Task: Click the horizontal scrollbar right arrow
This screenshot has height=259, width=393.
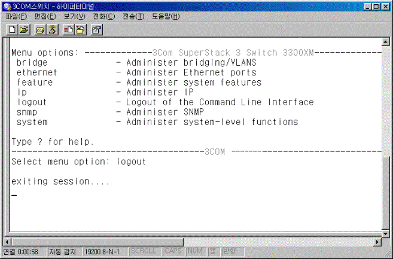Action: tap(377, 242)
